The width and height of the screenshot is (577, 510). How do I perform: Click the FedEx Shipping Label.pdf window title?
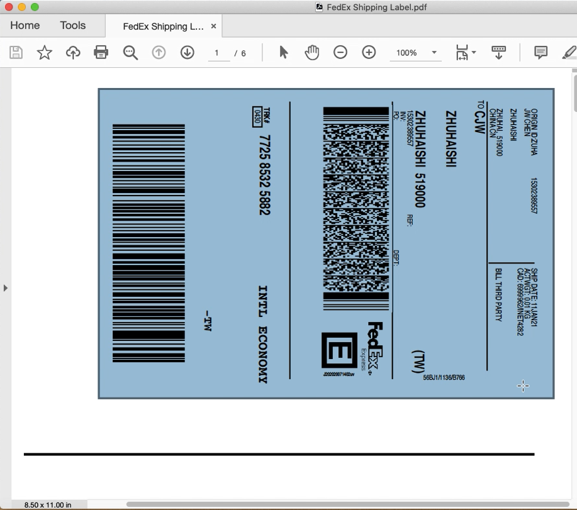click(376, 8)
